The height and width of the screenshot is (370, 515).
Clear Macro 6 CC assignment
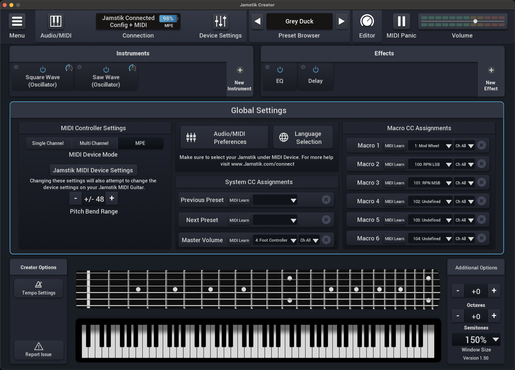pos(481,238)
